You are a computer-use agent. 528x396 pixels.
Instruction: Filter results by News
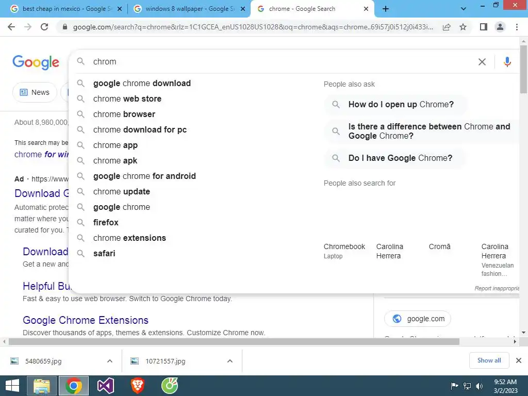click(x=35, y=92)
